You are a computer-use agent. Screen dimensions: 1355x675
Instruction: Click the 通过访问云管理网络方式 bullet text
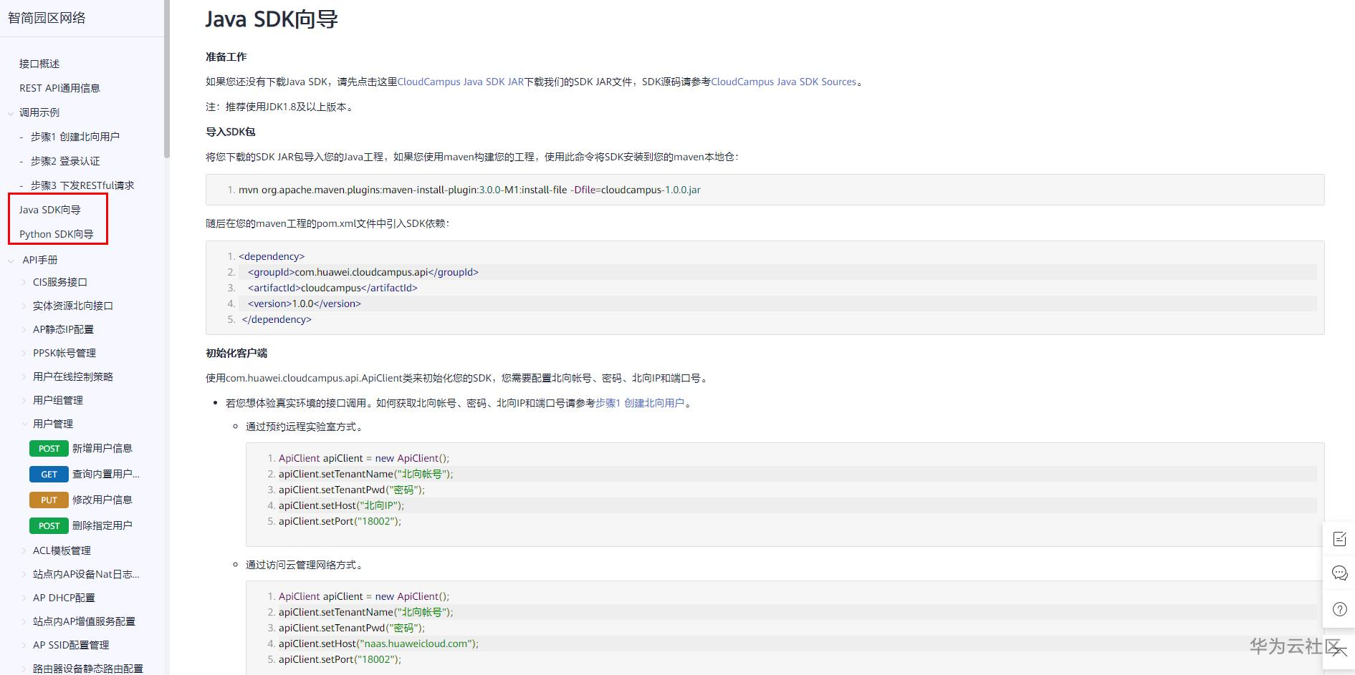(305, 565)
